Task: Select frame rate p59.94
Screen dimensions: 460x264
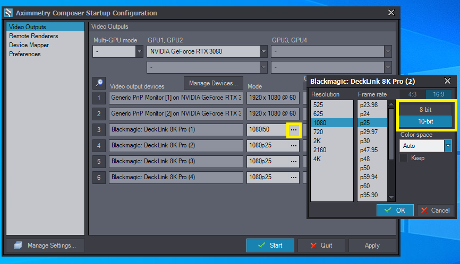Action: (372, 177)
